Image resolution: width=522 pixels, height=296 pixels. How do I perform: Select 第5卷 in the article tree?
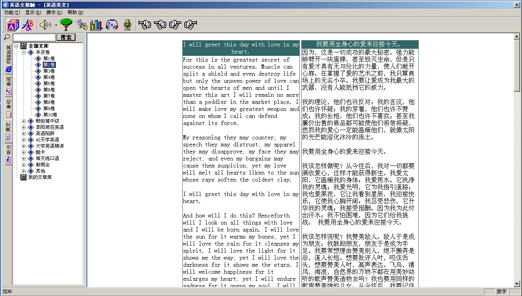point(49,84)
